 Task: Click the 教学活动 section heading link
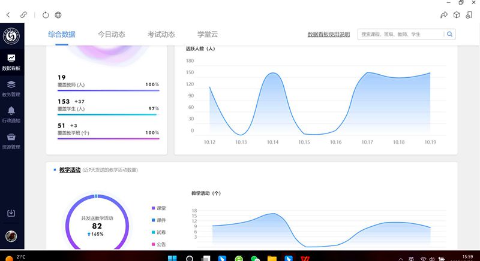70,170
